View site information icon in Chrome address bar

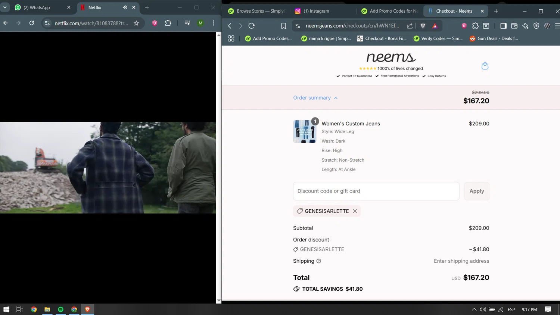pyautogui.click(x=47, y=23)
